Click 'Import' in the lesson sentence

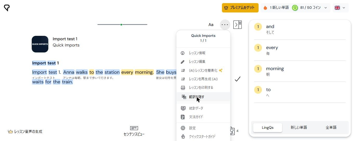[40, 72]
